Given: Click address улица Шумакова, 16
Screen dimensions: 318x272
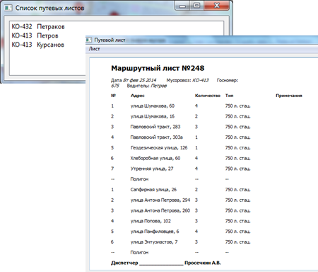Looking at the screenshot, I should click(x=153, y=116).
